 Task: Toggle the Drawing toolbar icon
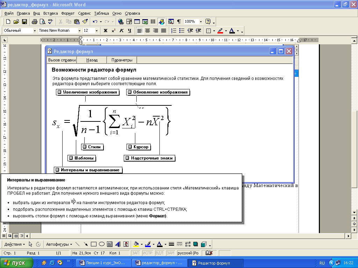pos(161,22)
